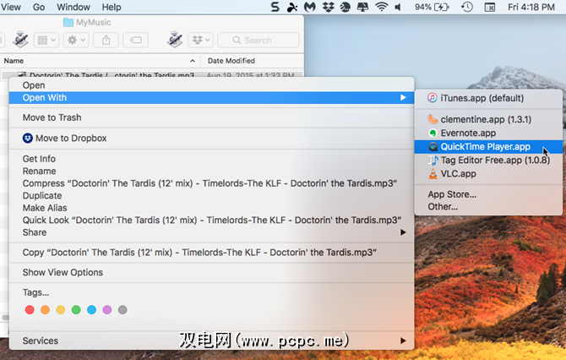Viewport: 566px width, 360px height.
Task: Expand the Services submenu arrow
Action: coord(403,341)
